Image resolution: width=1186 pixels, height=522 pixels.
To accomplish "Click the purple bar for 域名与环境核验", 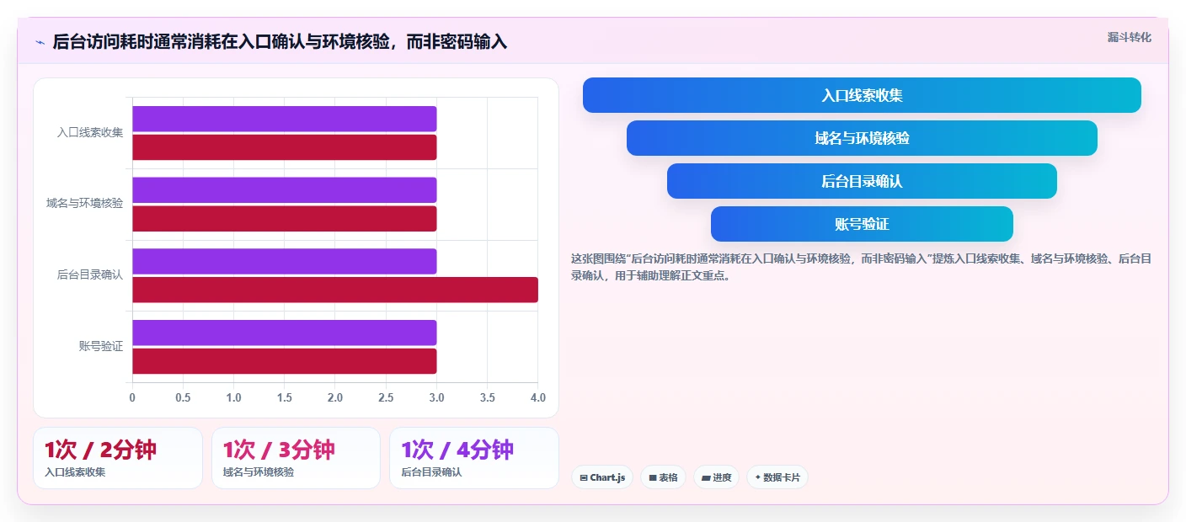I will [284, 189].
